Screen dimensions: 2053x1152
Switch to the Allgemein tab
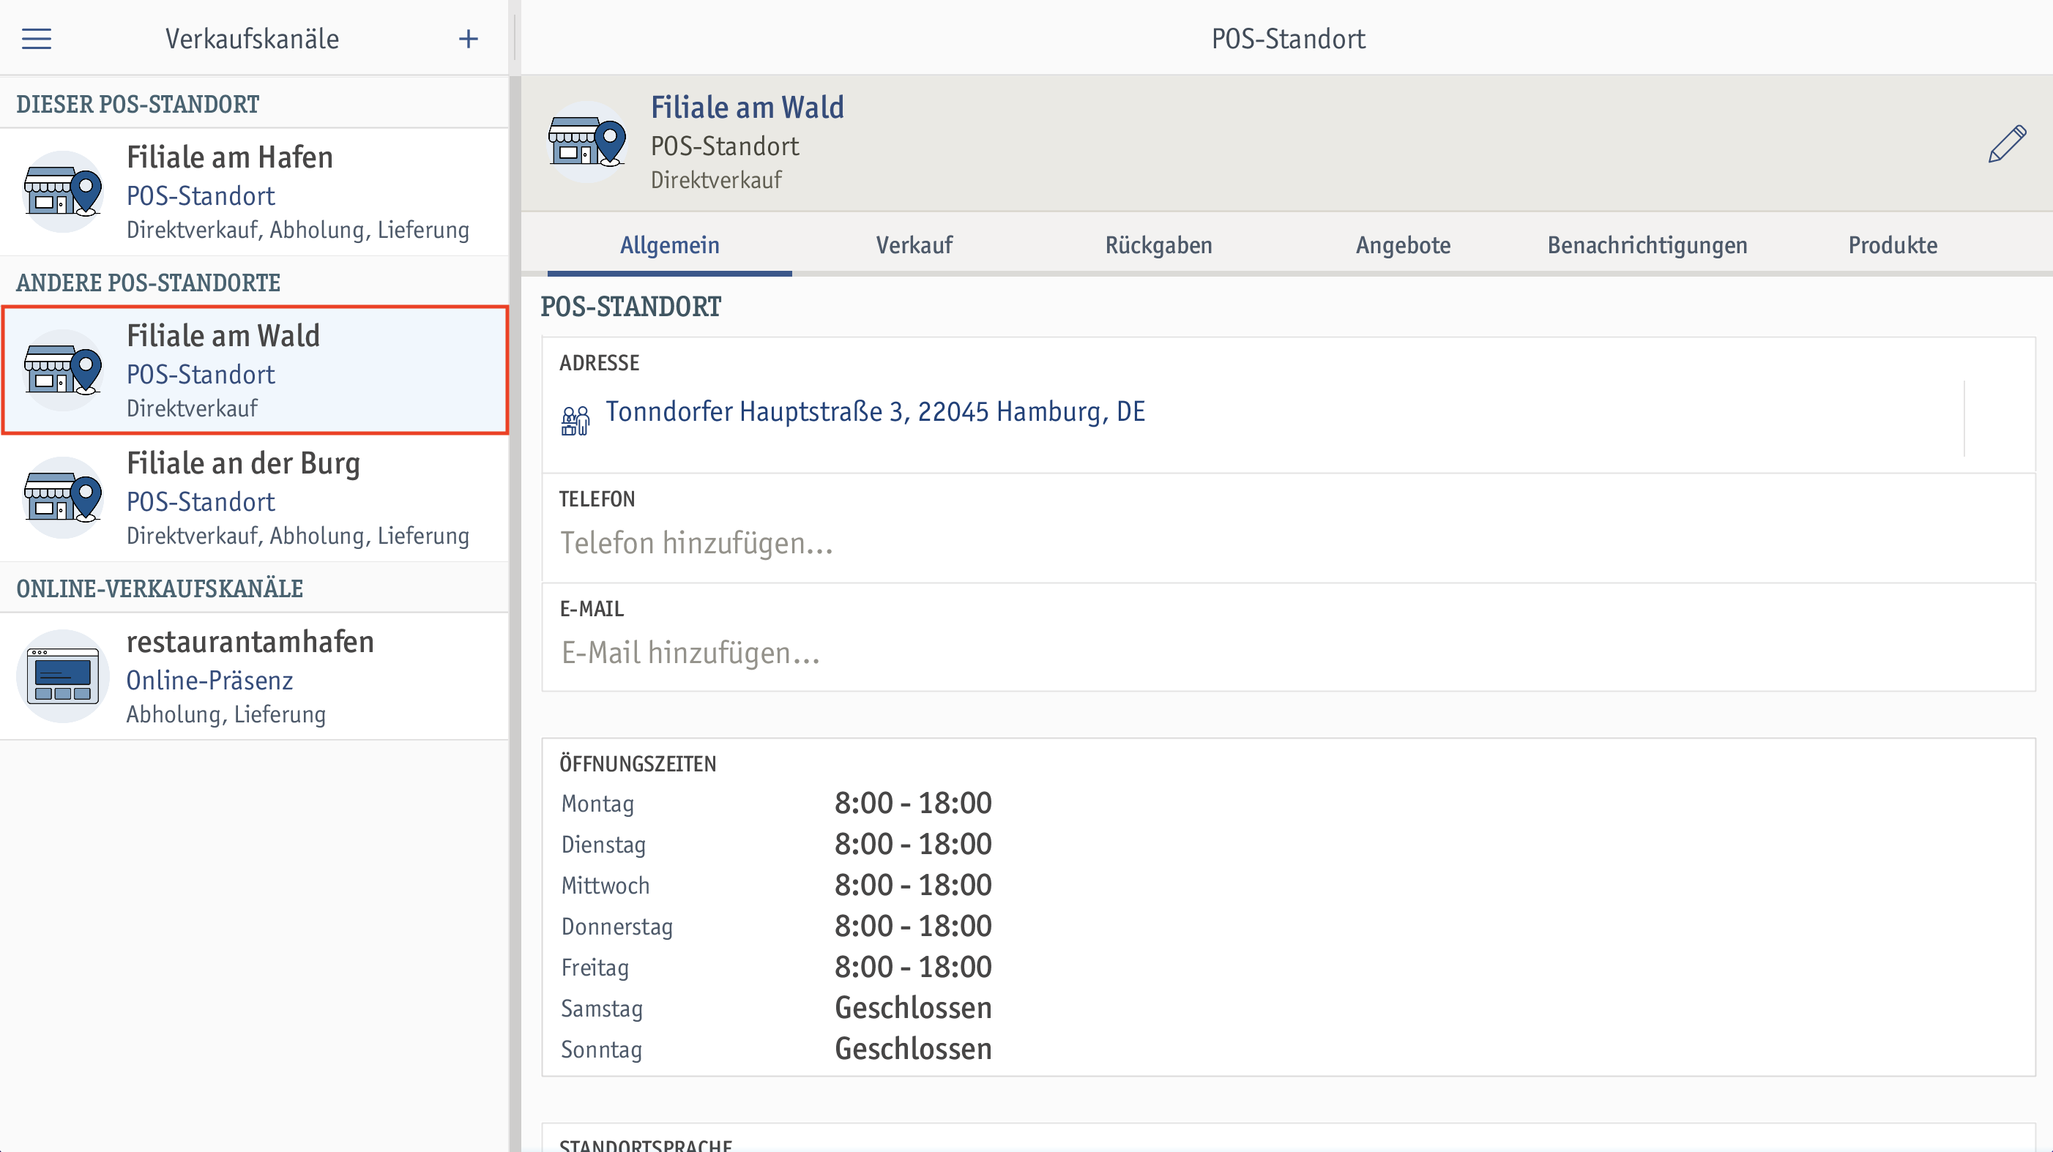(x=669, y=244)
